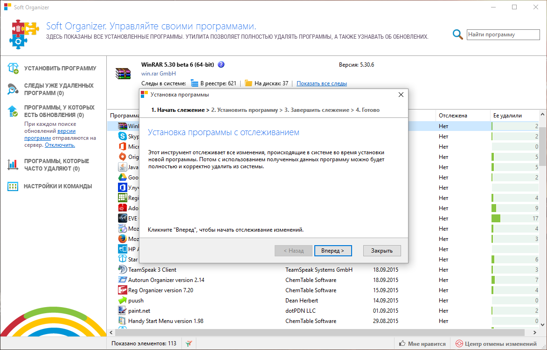Click the horizontal scrollbar left arrow

tap(111, 333)
